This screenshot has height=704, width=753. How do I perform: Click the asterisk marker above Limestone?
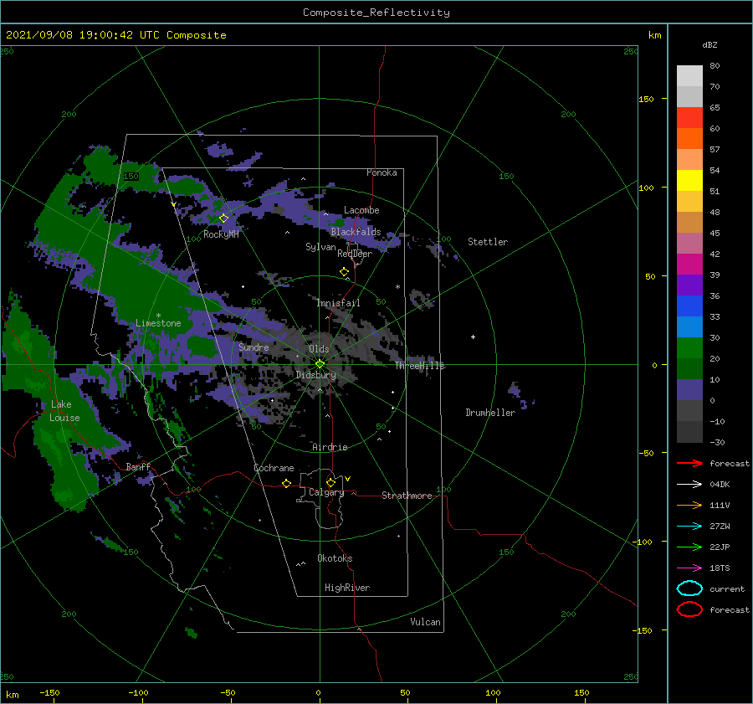coord(158,316)
